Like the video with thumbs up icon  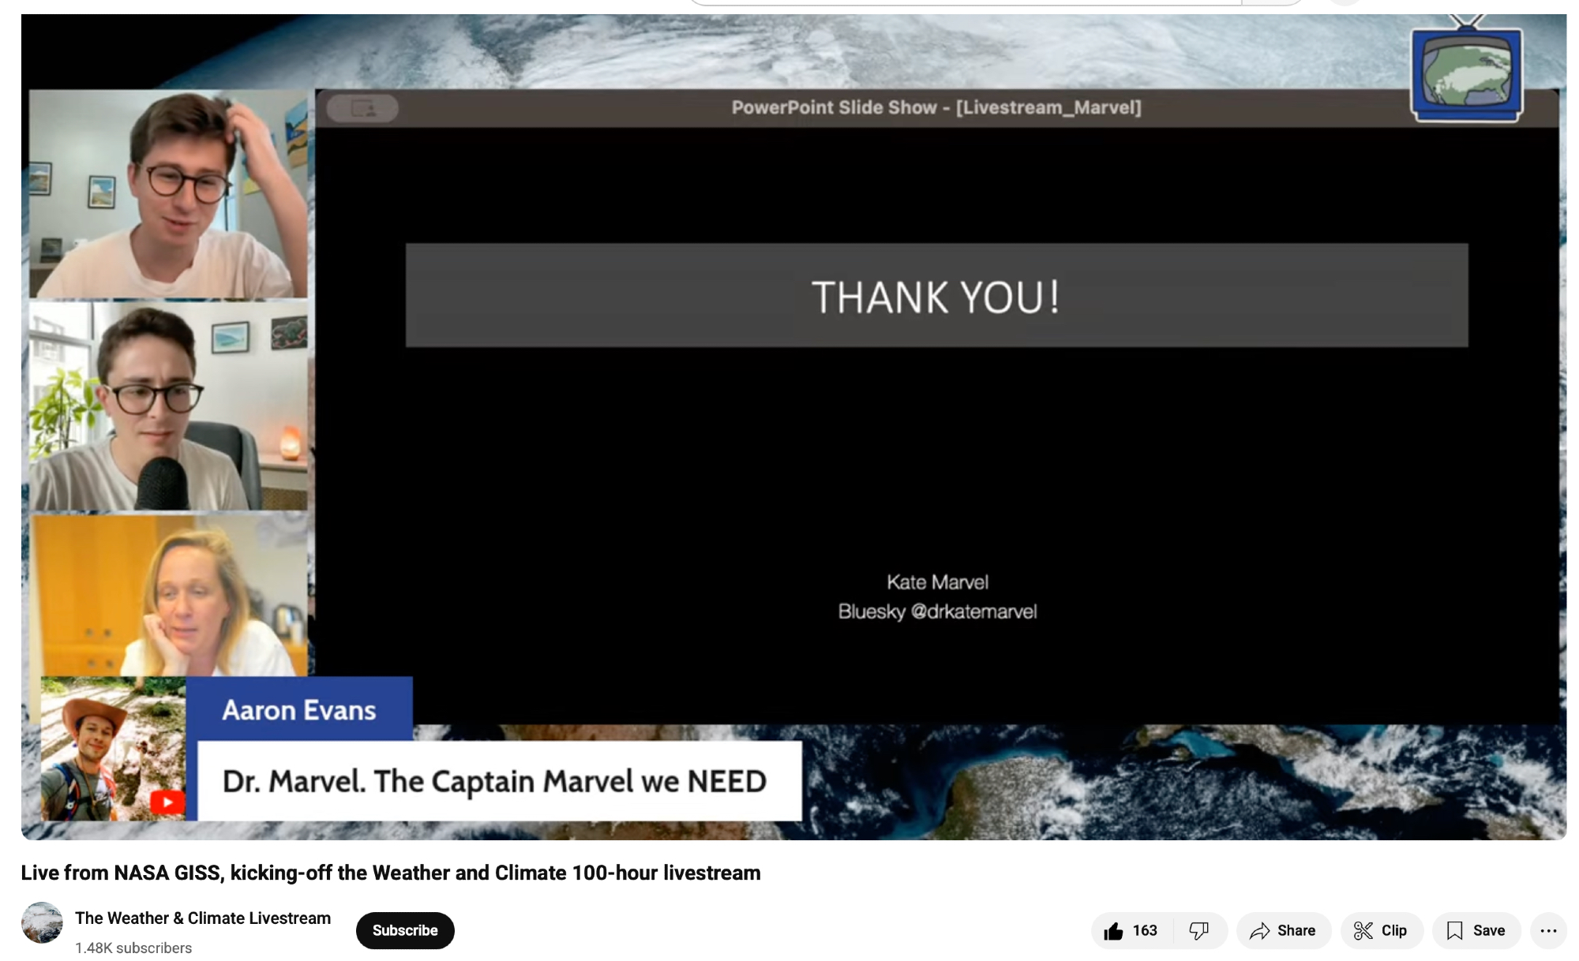[x=1113, y=931]
